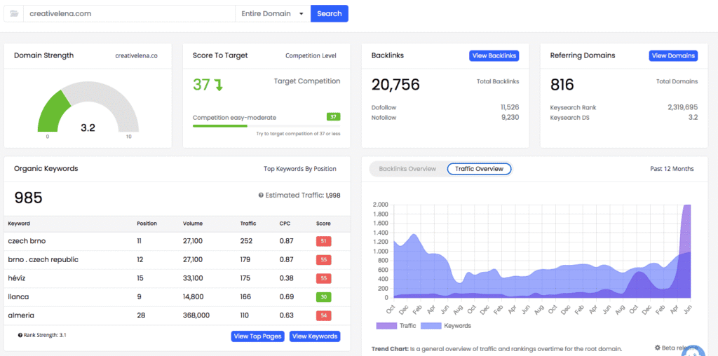The width and height of the screenshot is (718, 356).
Task: Click the 'almeria' keyword
Action: (21, 315)
